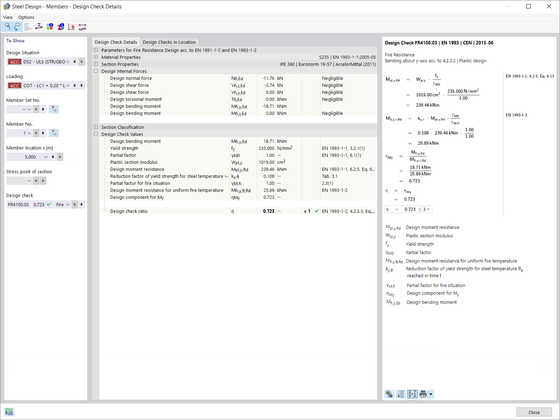Select the member deformation toolbar icon
Image resolution: width=560 pixels, height=420 pixels.
click(82, 27)
